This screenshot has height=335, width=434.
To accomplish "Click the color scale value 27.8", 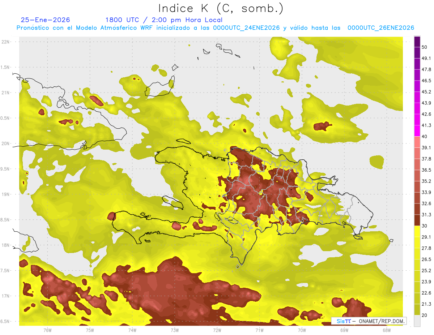I will pos(426,248).
